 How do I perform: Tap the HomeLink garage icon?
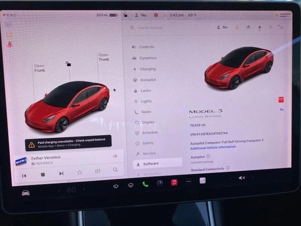[x=248, y=27]
